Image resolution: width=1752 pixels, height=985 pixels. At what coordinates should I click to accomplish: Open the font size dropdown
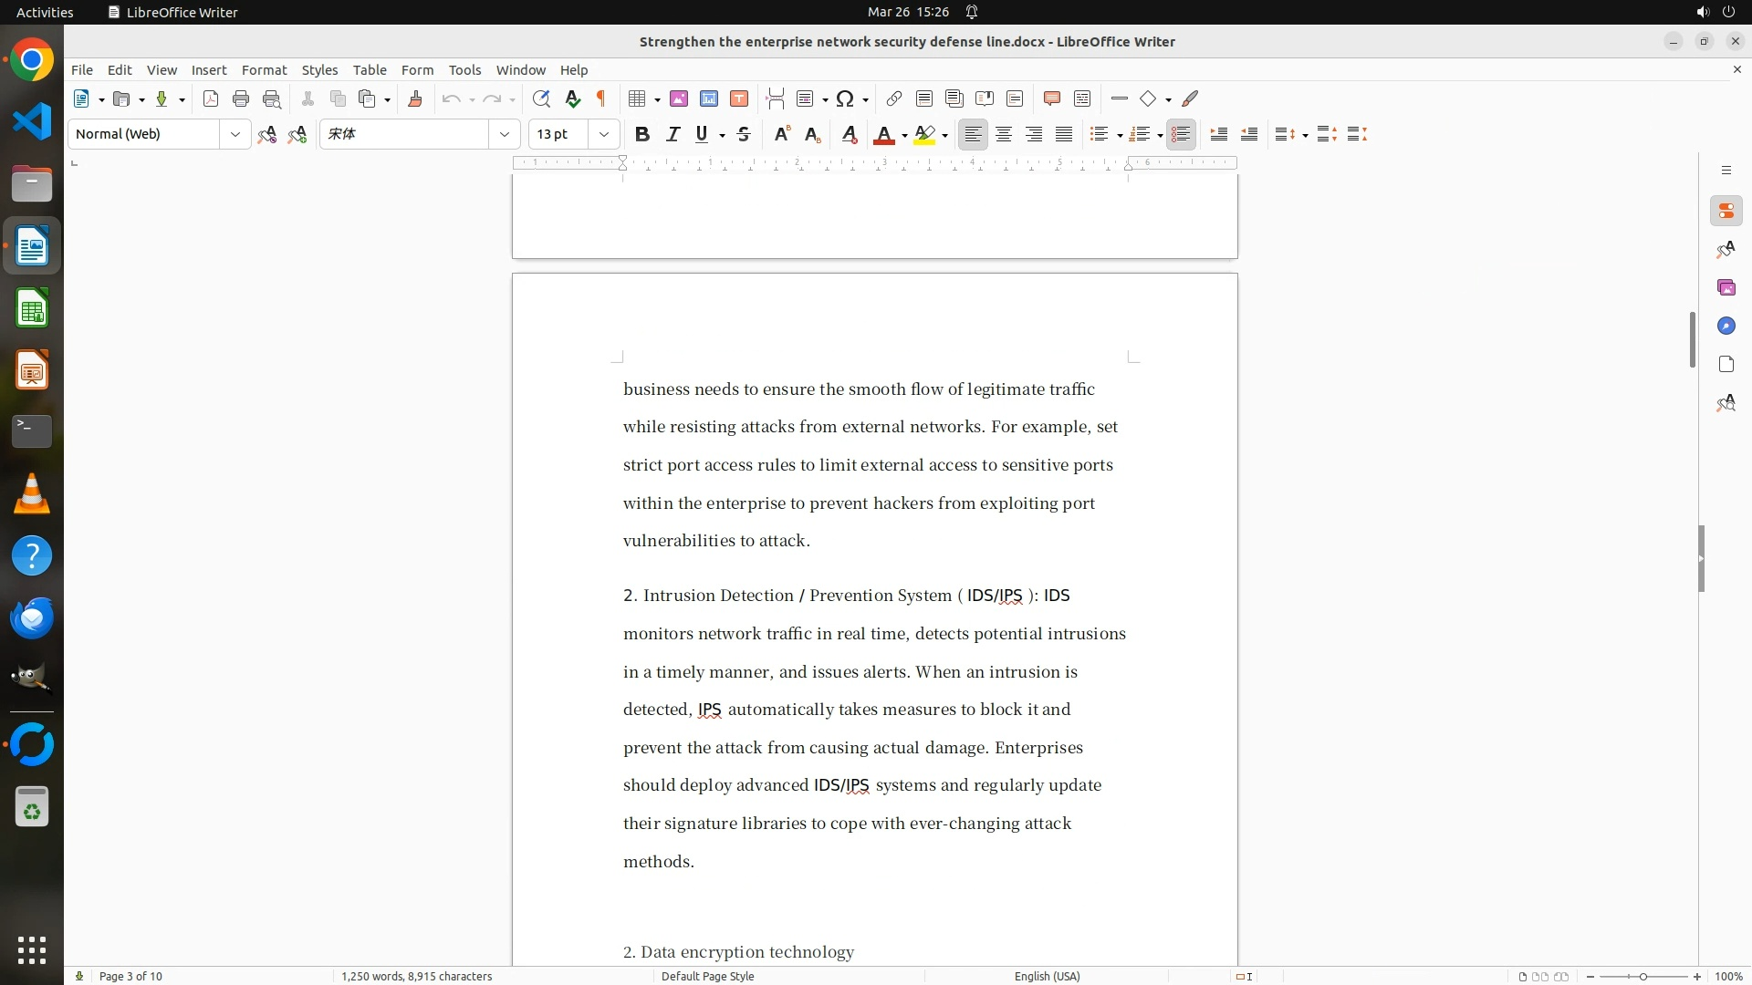(603, 134)
